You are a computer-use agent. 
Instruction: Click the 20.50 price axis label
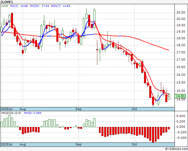181,13
